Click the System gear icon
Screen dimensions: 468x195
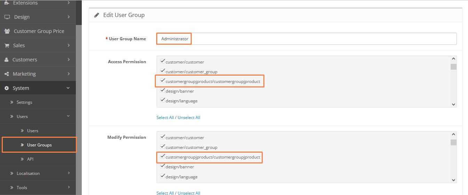point(7,88)
